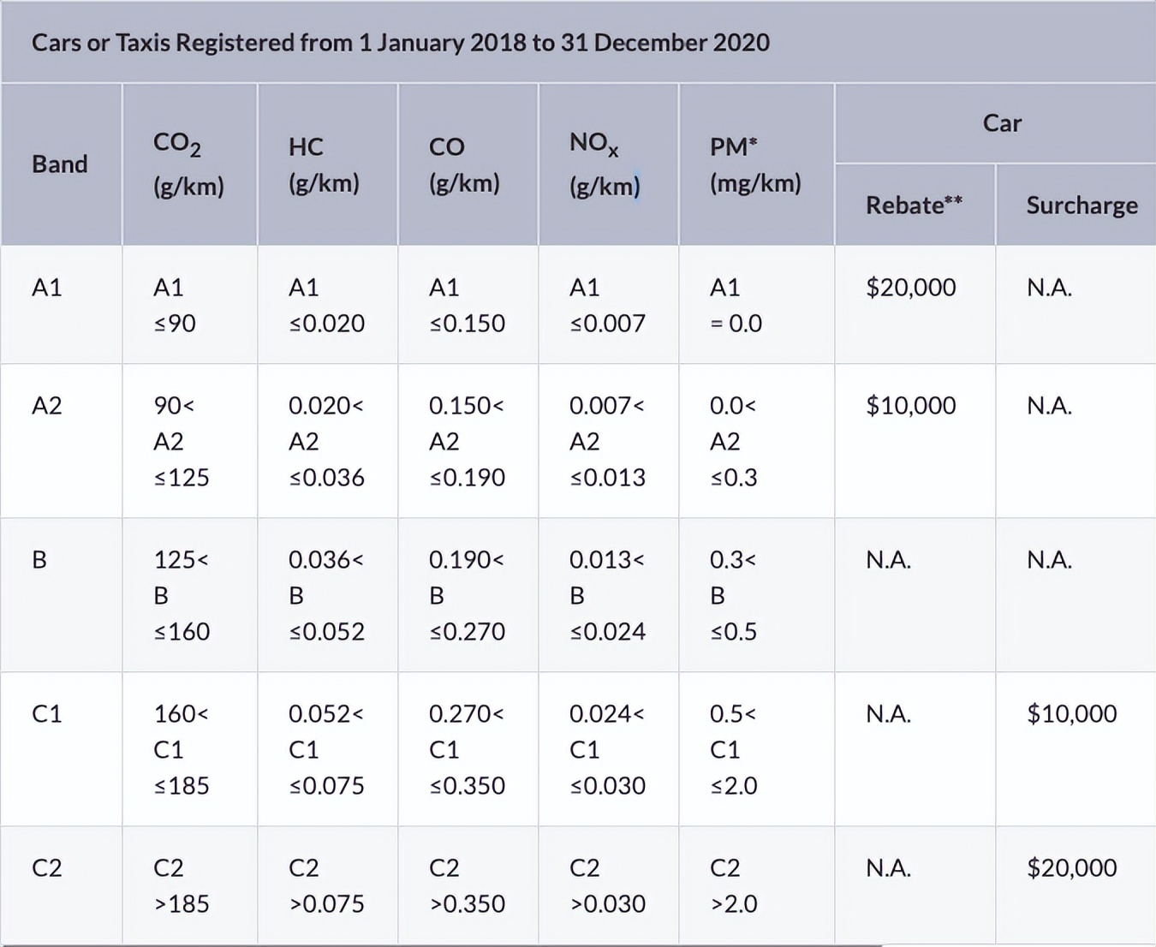Click the Car group header

tap(1002, 123)
